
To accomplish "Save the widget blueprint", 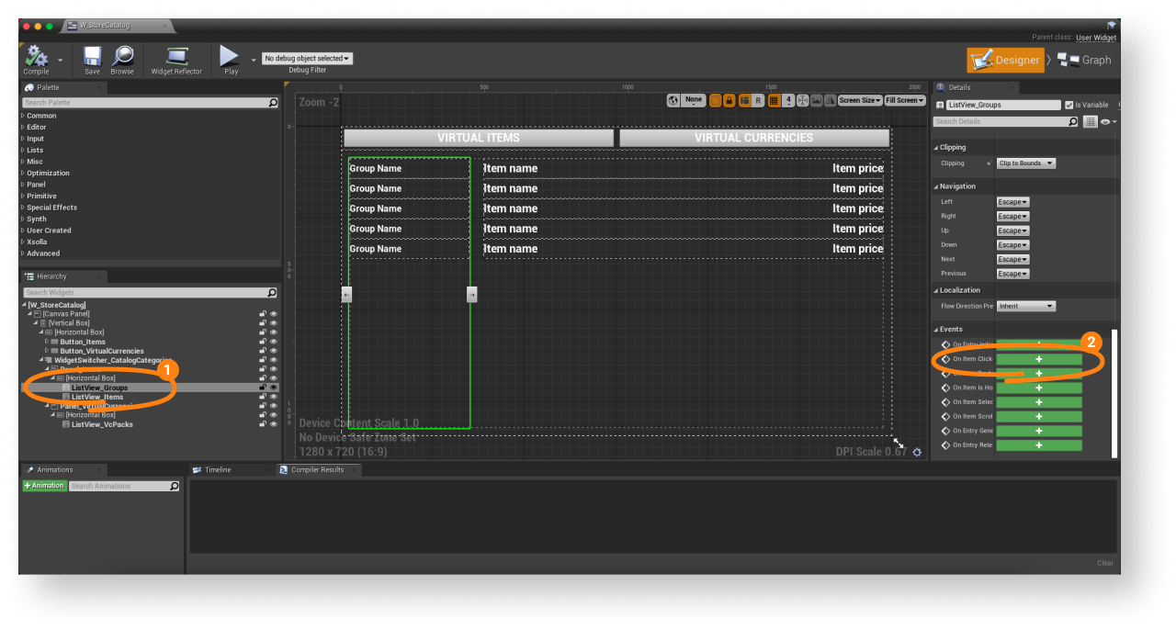I will (92, 59).
